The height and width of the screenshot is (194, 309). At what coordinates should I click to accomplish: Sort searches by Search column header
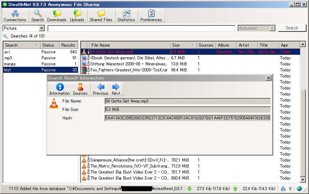(x=22, y=45)
